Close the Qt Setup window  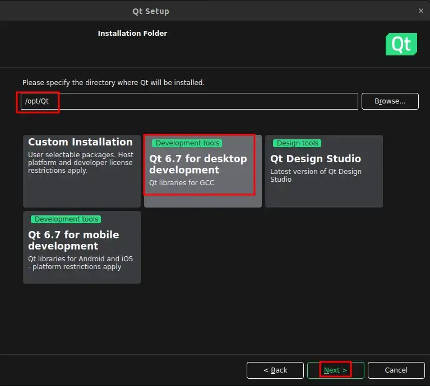(x=421, y=11)
